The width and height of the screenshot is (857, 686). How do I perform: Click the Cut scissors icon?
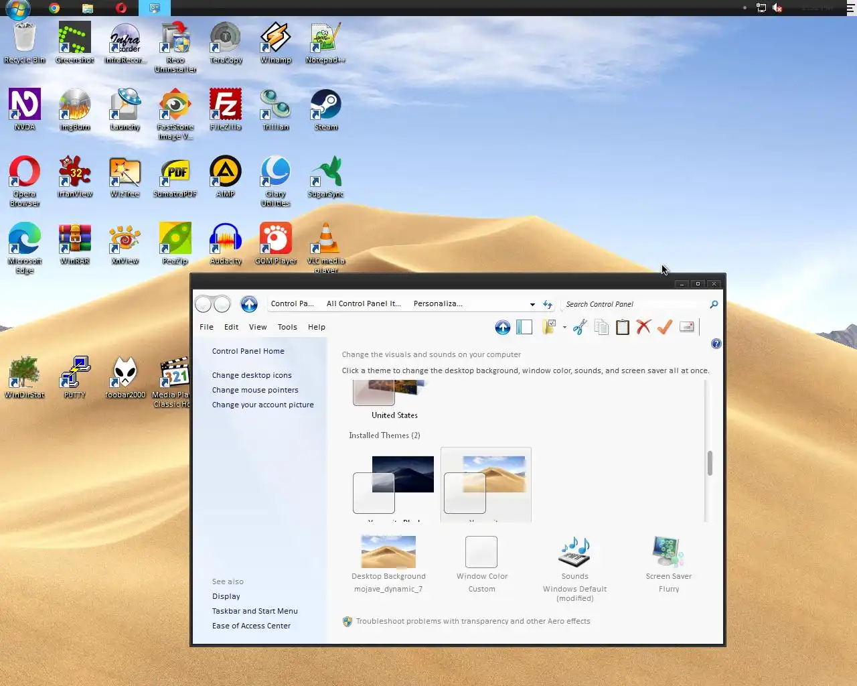point(580,327)
